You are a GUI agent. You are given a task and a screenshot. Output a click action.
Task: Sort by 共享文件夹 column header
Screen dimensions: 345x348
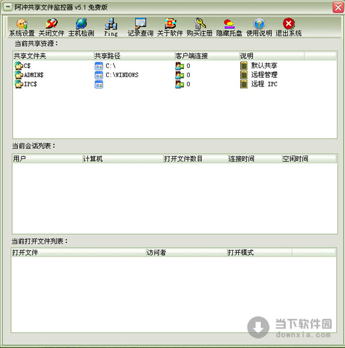(x=53, y=56)
